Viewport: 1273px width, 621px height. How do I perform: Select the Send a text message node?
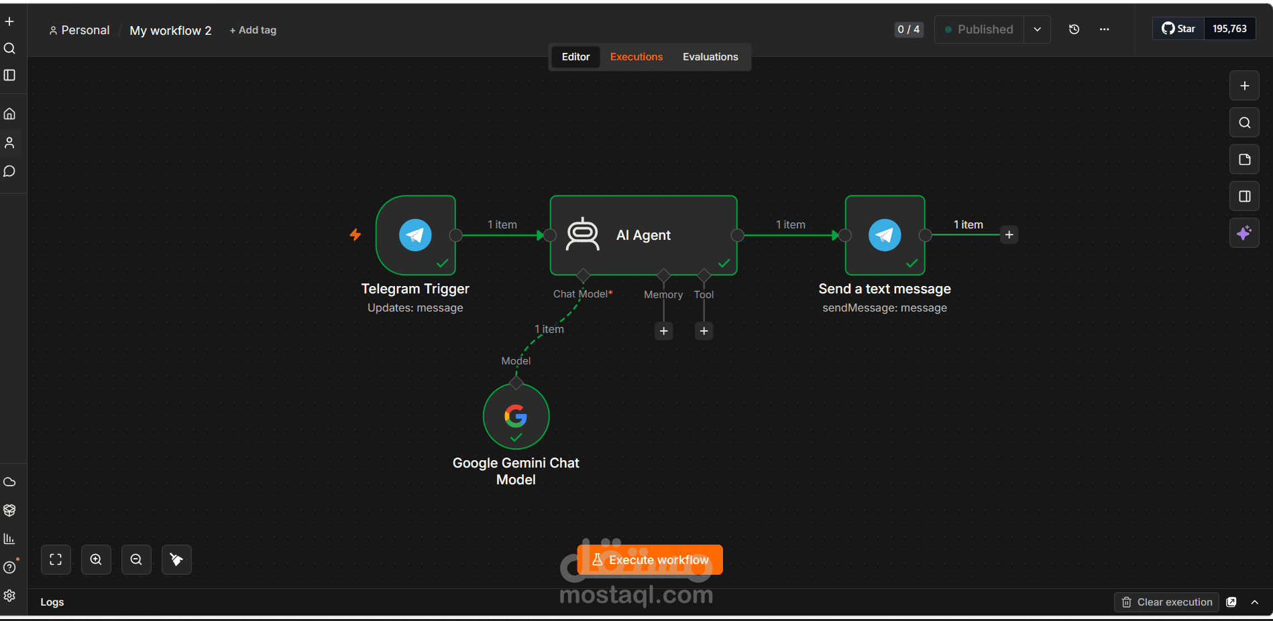click(x=885, y=235)
